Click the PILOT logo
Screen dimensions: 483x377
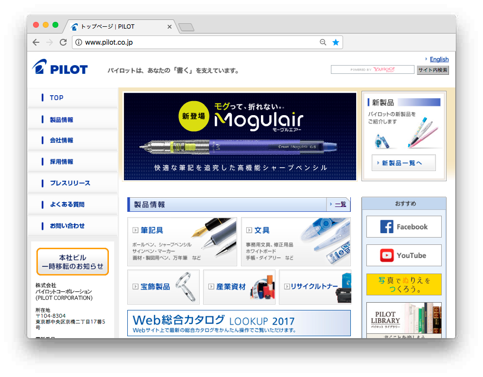pyautogui.click(x=60, y=67)
